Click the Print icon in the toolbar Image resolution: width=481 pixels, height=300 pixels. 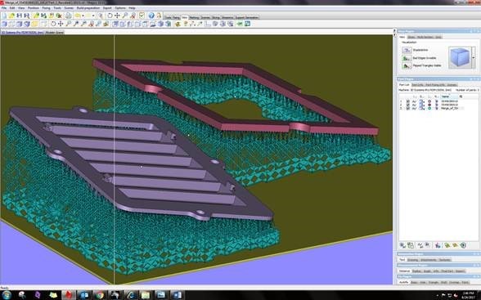pyautogui.click(x=68, y=16)
